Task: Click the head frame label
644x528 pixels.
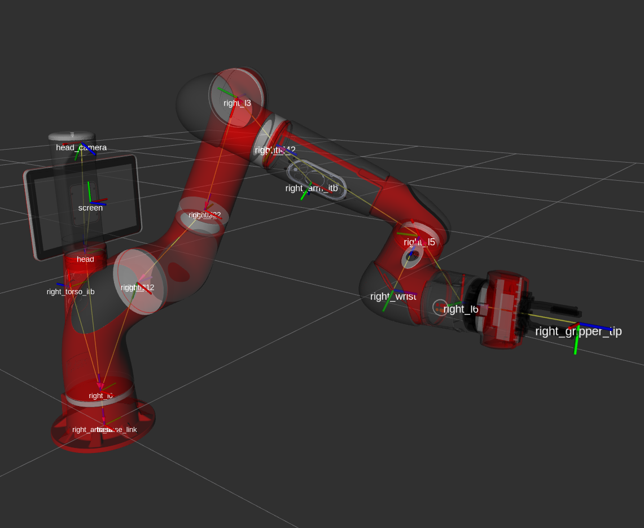Action: tap(85, 259)
